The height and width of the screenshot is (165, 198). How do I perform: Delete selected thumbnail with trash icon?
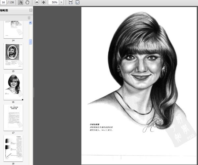(29, 18)
